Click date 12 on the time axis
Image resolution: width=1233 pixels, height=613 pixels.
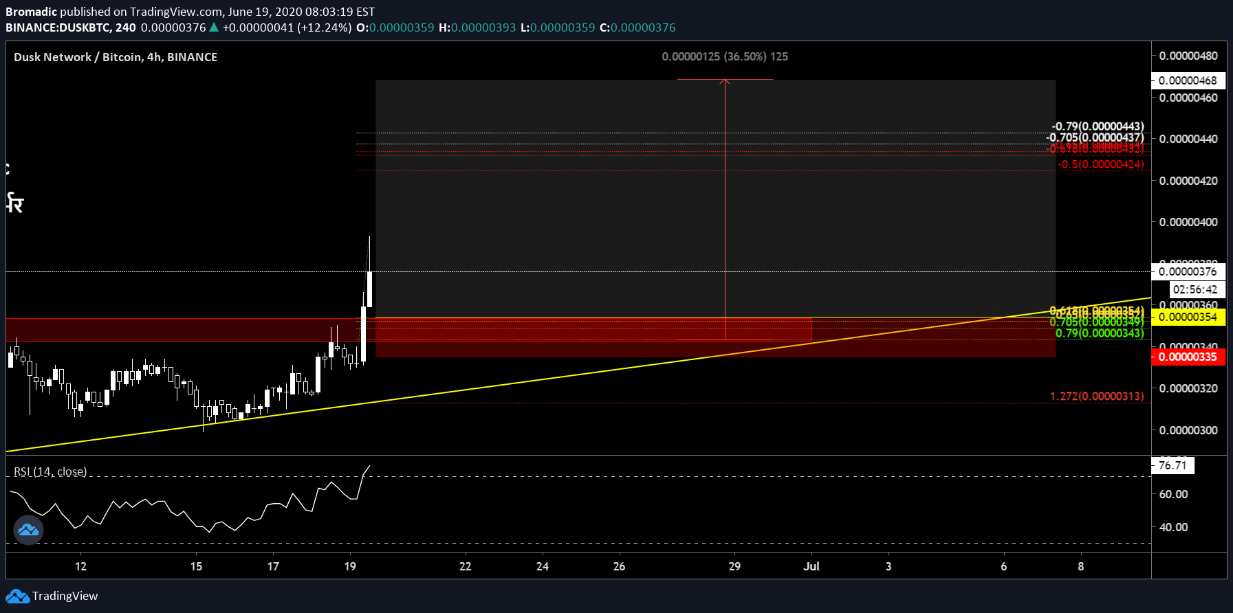pyautogui.click(x=80, y=566)
